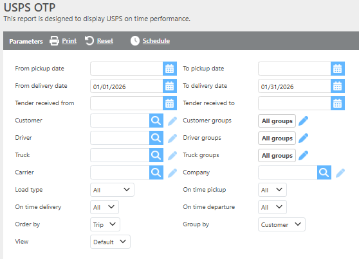Click All groups button for Driver groups
This screenshot has height=259, width=359.
(x=277, y=138)
